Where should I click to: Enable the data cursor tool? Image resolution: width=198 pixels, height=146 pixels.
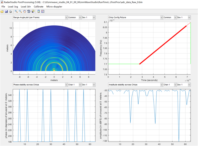point(33,11)
